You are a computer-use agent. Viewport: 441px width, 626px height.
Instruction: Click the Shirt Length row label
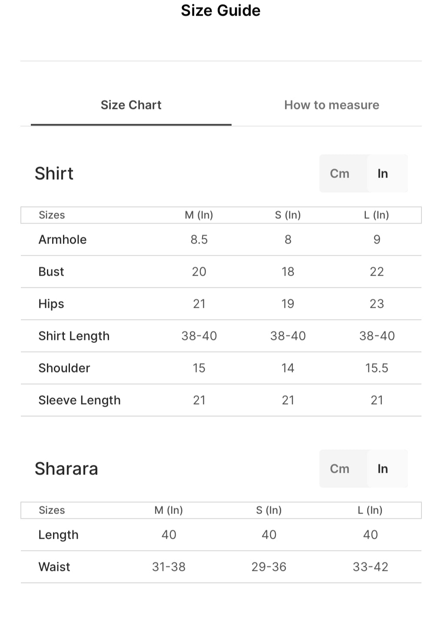(x=74, y=336)
